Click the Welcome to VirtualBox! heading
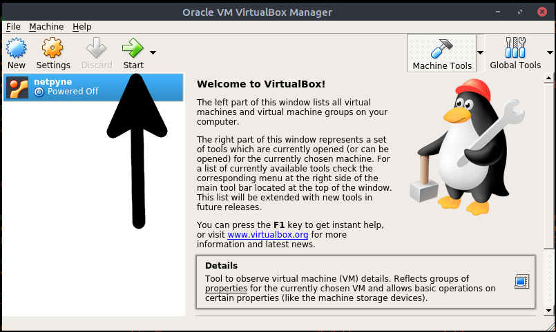 click(x=261, y=84)
